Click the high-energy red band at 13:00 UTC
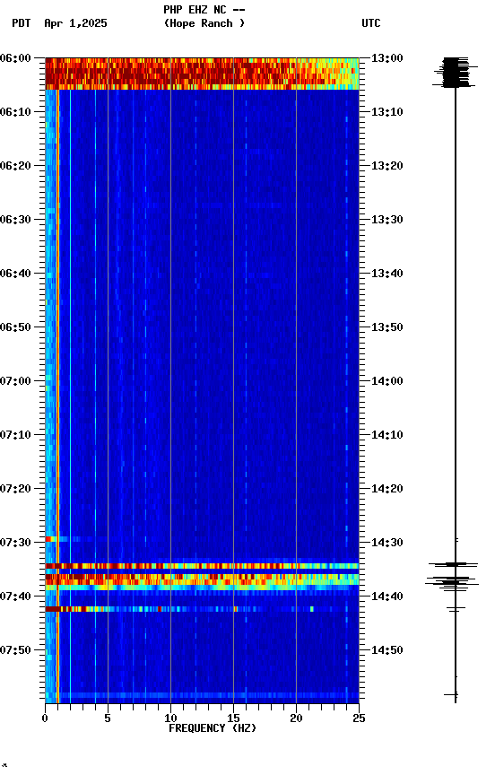The height and width of the screenshot is (775, 495). [x=202, y=74]
